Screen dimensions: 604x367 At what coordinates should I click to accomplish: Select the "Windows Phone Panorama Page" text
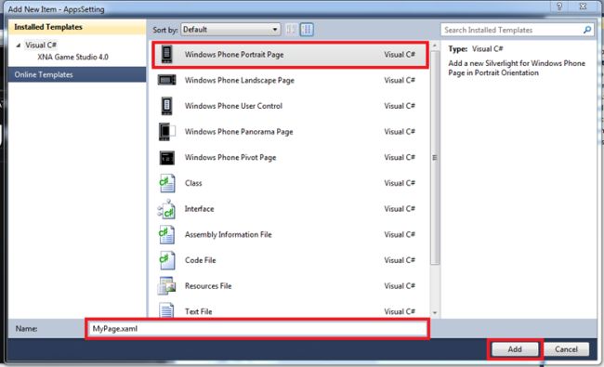click(239, 132)
